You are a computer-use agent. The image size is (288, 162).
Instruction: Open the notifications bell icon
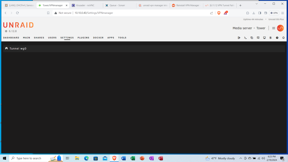click(x=283, y=38)
